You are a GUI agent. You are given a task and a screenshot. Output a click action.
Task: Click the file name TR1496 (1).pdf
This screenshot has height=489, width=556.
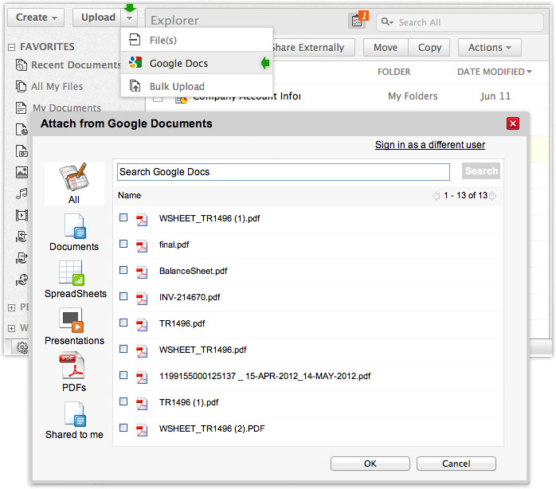click(189, 402)
